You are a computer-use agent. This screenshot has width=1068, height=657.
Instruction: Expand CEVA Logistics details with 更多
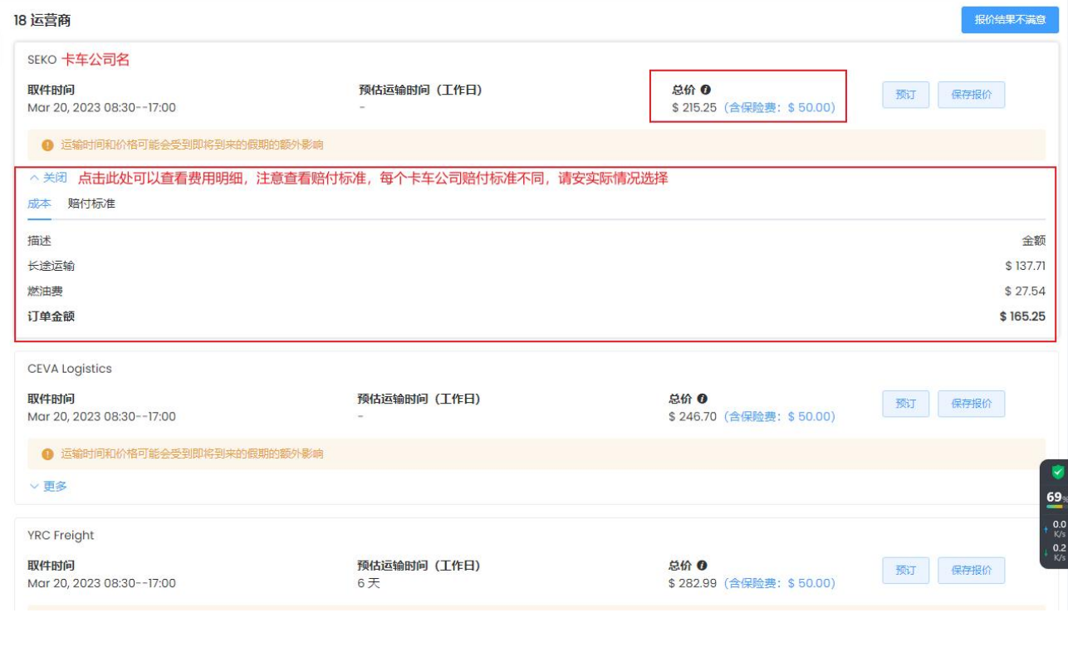[48, 487]
